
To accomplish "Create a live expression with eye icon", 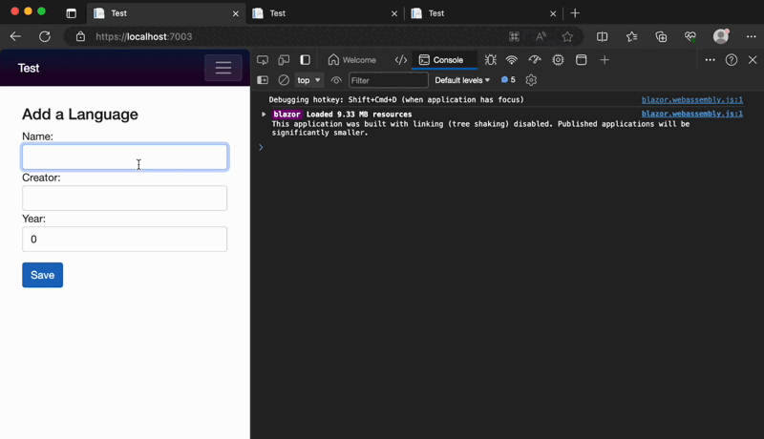I will point(336,80).
